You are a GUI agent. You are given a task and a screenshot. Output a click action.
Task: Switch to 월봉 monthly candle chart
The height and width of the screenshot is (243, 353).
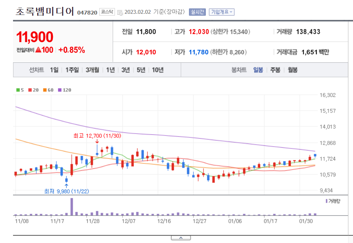coord(293,70)
